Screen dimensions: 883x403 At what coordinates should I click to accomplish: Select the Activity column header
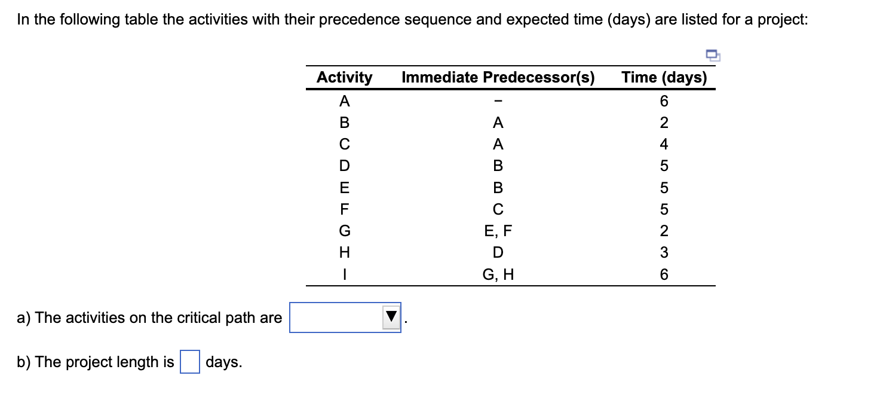344,77
